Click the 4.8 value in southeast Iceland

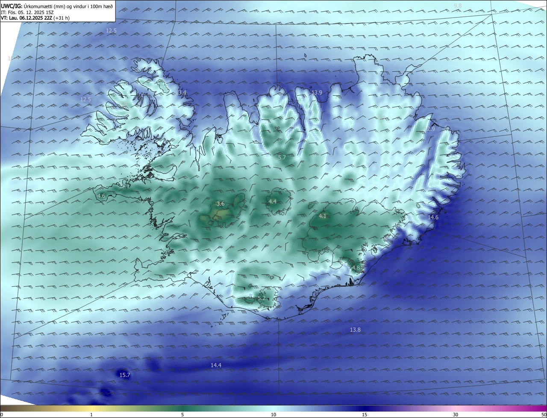coord(356,268)
